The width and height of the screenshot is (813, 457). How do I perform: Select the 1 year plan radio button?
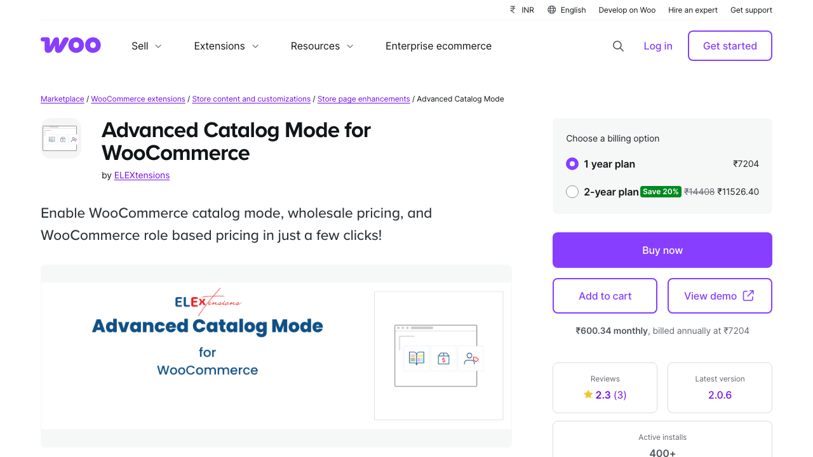[x=572, y=164]
